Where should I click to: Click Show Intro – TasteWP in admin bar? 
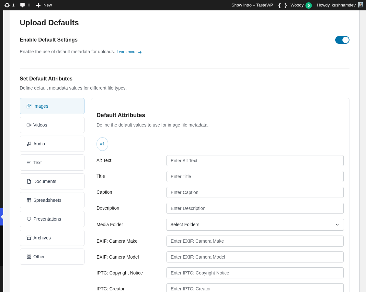[x=252, y=5]
